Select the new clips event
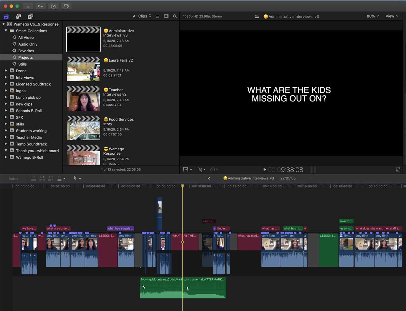This screenshot has height=311, width=406. click(x=24, y=104)
